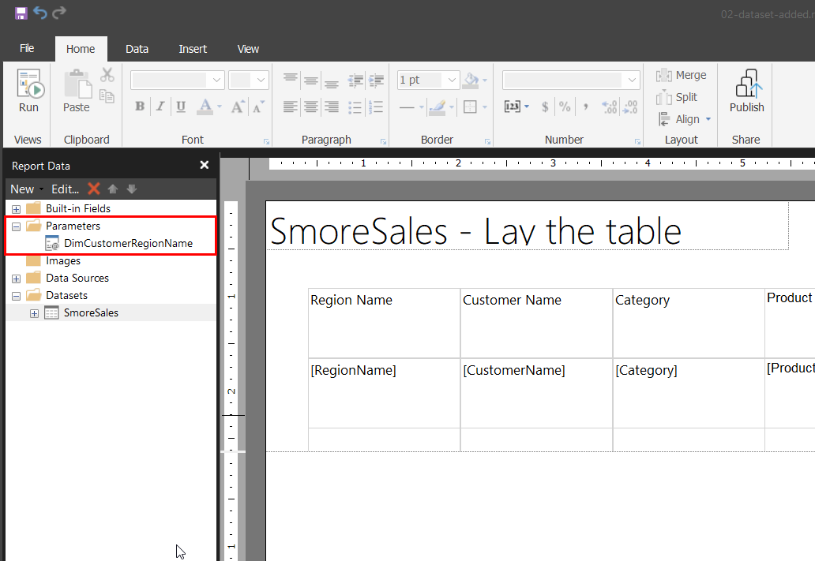Click the font color A icon
815x561 pixels.
pyautogui.click(x=205, y=107)
